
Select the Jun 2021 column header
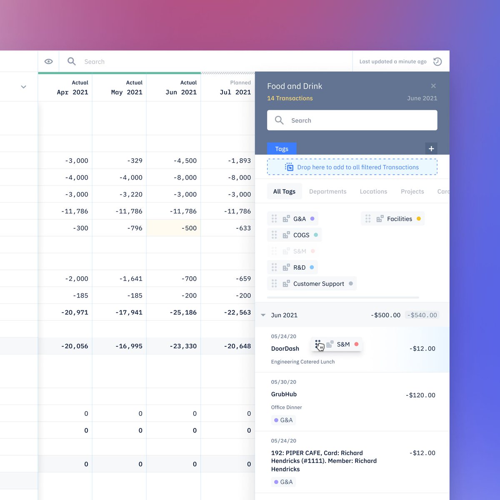click(x=174, y=87)
